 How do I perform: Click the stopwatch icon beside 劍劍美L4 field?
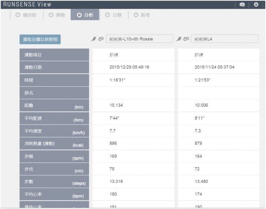pos(186,39)
